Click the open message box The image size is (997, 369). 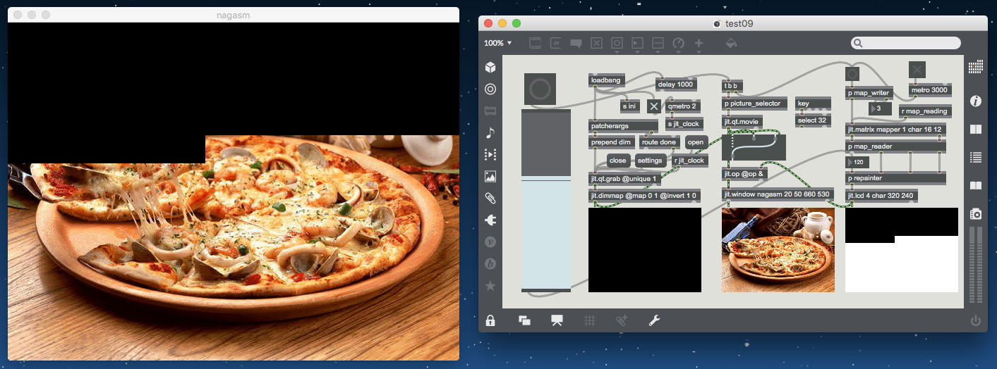click(x=695, y=142)
